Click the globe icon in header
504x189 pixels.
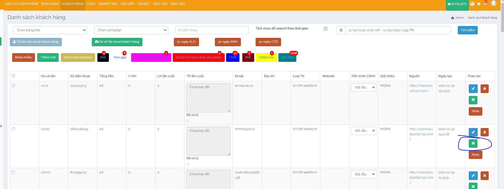472,4
